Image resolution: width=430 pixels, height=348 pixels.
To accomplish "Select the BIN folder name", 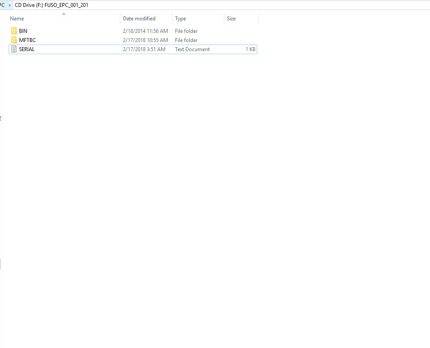I will [23, 31].
